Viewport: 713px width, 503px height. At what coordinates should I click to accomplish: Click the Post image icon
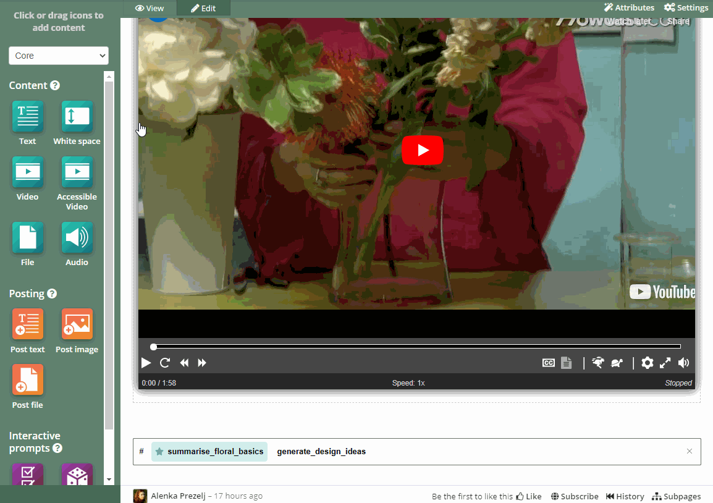pos(77,324)
